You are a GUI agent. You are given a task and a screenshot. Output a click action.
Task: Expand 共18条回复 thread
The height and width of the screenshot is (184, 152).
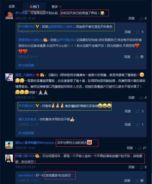pyautogui.click(x=26, y=133)
